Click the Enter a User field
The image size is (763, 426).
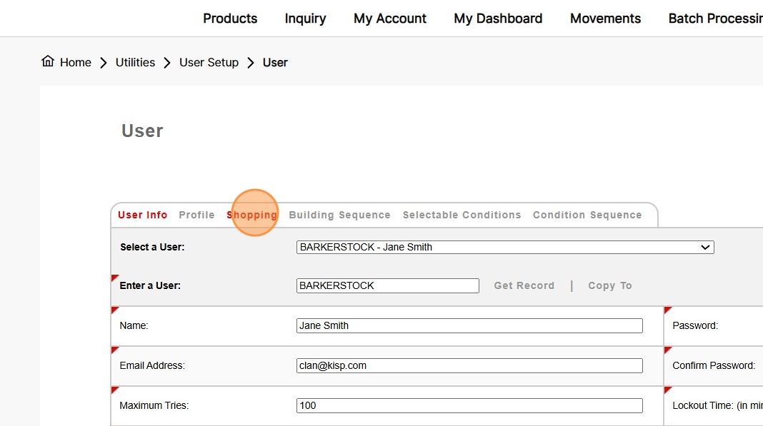point(387,285)
